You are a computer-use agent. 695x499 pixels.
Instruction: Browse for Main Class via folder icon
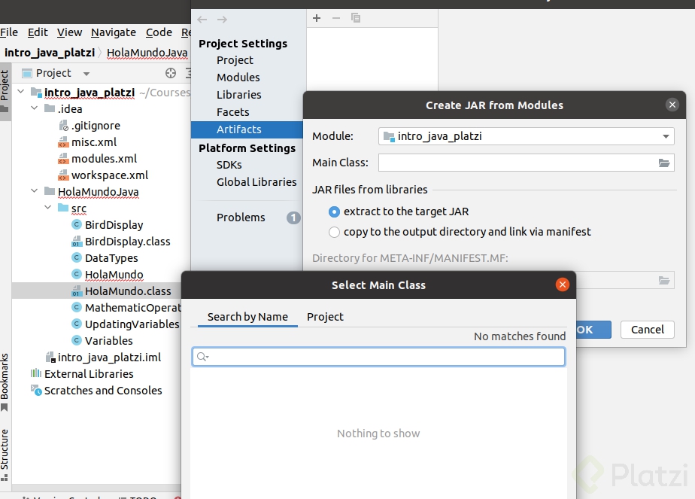(x=664, y=163)
